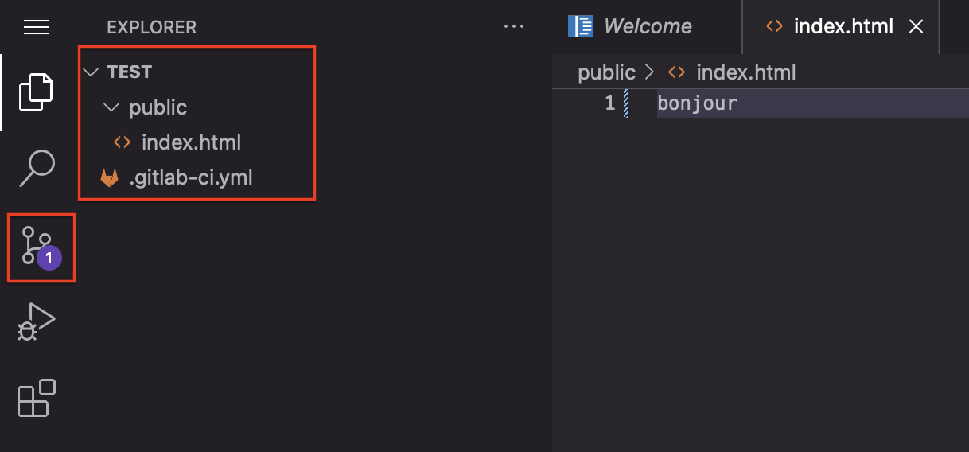969x452 pixels.
Task: Open the Explorer view in activity bar
Action: pos(37,92)
